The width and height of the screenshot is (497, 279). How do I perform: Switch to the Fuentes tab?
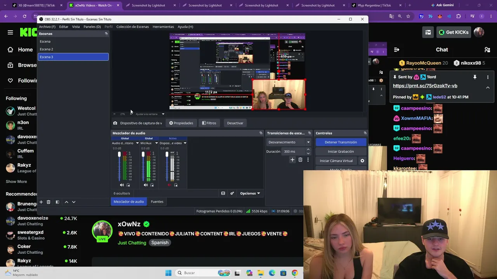point(157,201)
